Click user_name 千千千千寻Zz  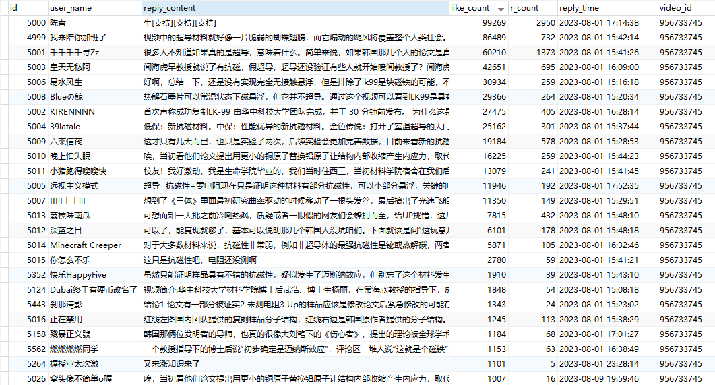point(74,53)
